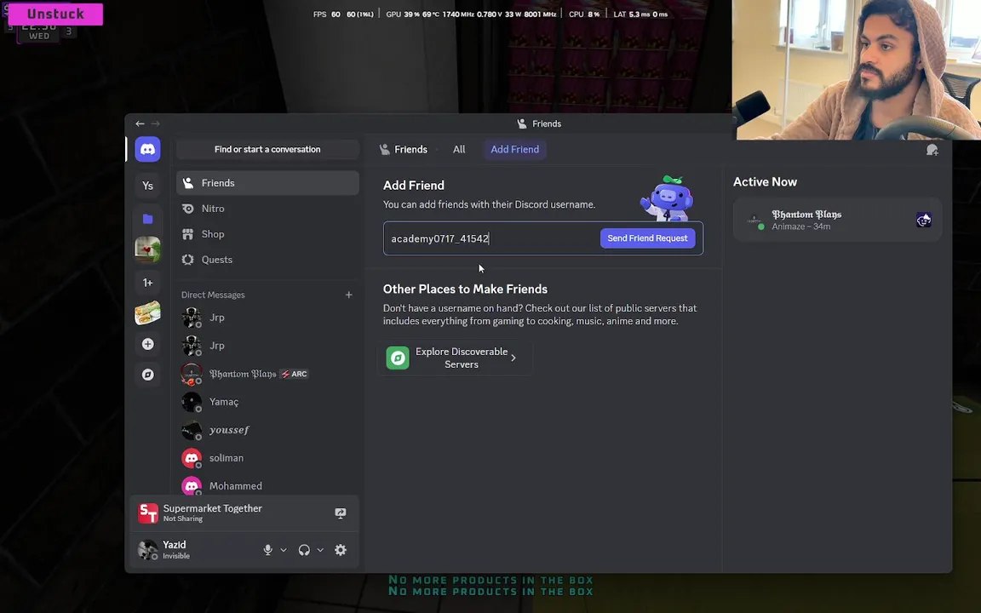Open the sandwich picture server
Viewport: 981px width, 613px height.
click(147, 312)
